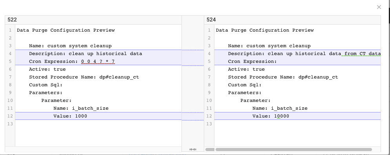Click 'Parameters:' line in left pane
Image resolution: width=390 pixels, height=155 pixels.
46,93
